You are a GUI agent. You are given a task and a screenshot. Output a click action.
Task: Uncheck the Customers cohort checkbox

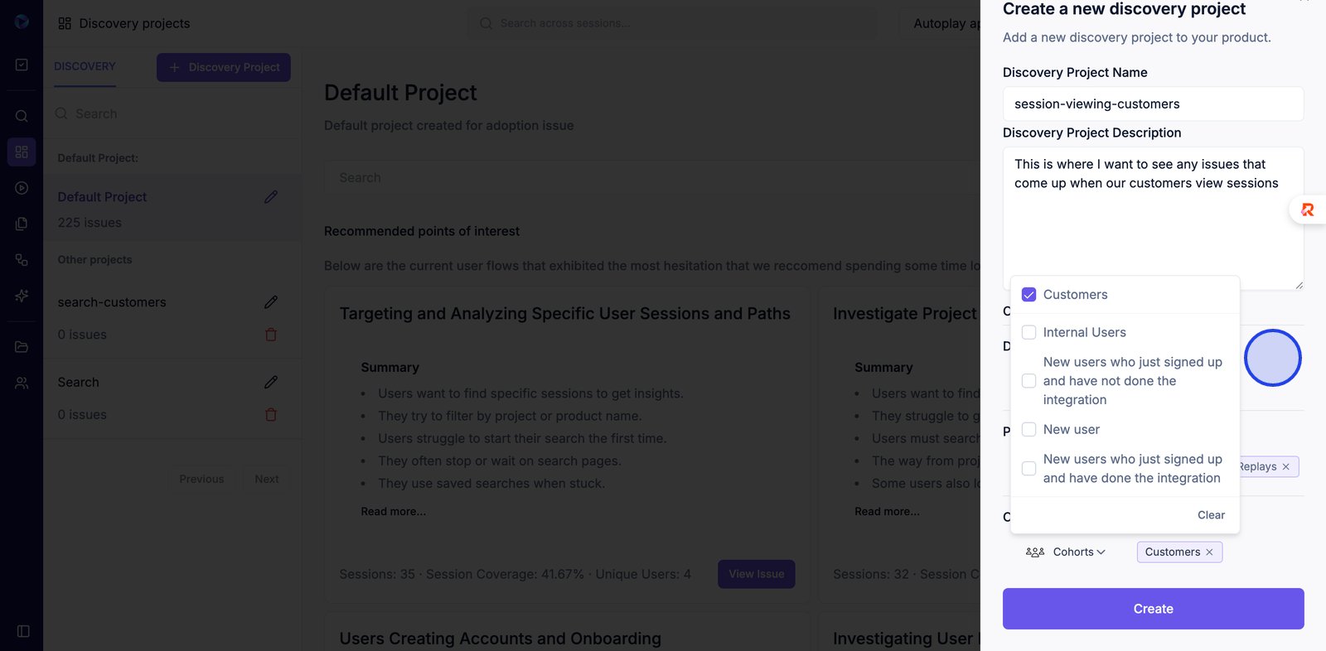click(1029, 295)
